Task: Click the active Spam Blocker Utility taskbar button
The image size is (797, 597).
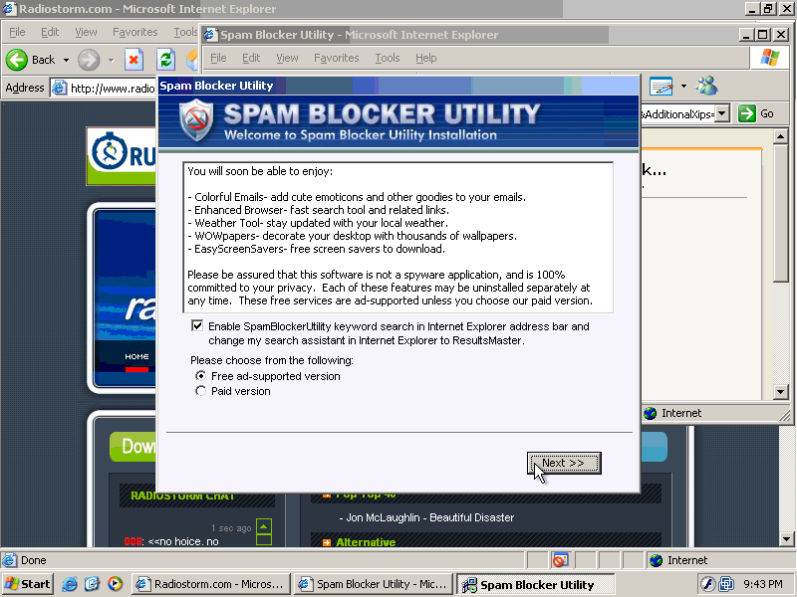Action: 535,585
